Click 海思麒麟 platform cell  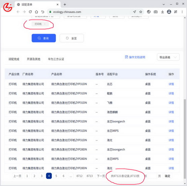(x=112, y=112)
